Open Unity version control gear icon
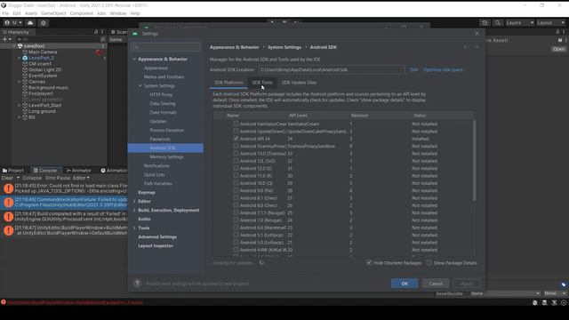Viewport: 569px width, 320px height. [x=44, y=22]
